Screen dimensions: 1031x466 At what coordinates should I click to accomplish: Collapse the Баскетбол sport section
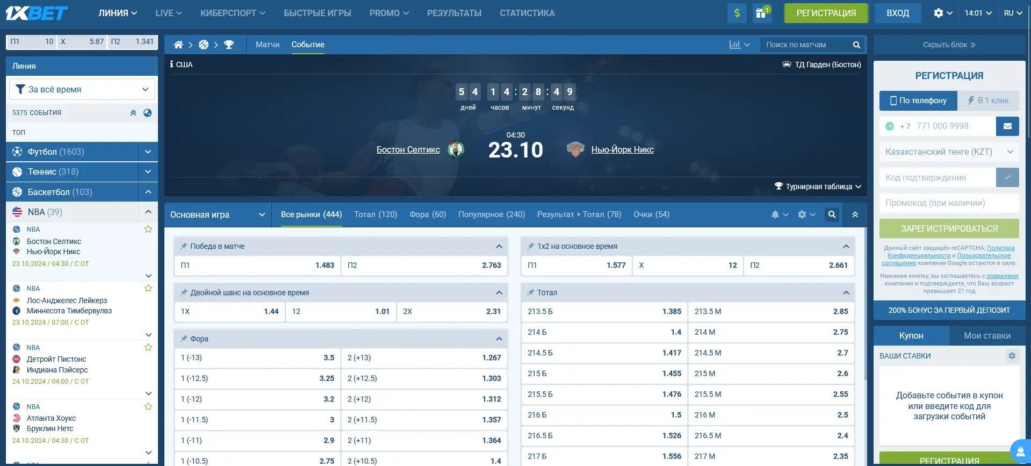148,192
